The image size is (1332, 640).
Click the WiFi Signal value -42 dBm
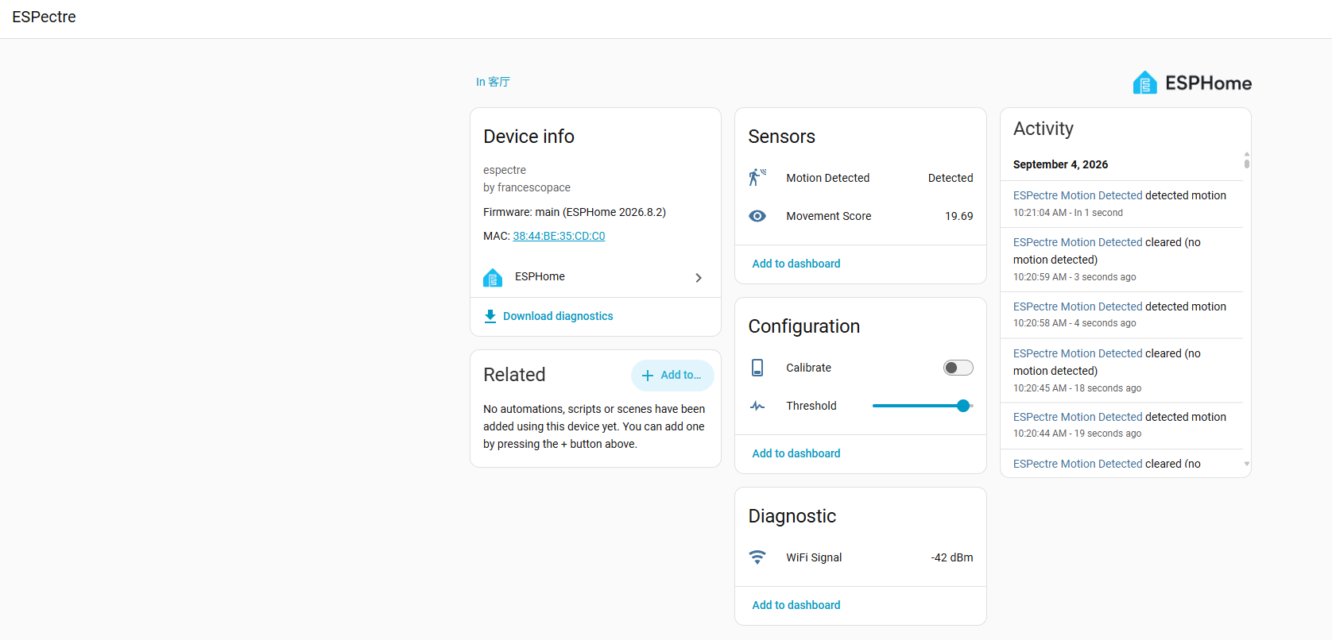click(x=952, y=557)
